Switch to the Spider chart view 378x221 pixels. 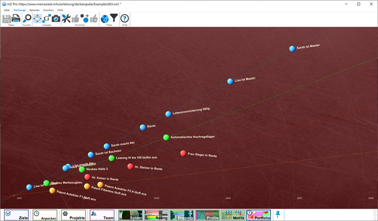[x=130, y=215]
